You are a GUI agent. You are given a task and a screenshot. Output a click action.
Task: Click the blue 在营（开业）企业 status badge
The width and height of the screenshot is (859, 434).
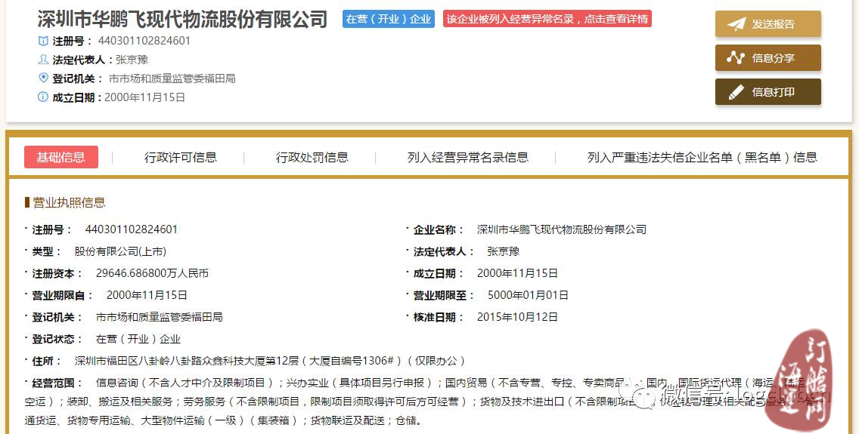click(389, 19)
